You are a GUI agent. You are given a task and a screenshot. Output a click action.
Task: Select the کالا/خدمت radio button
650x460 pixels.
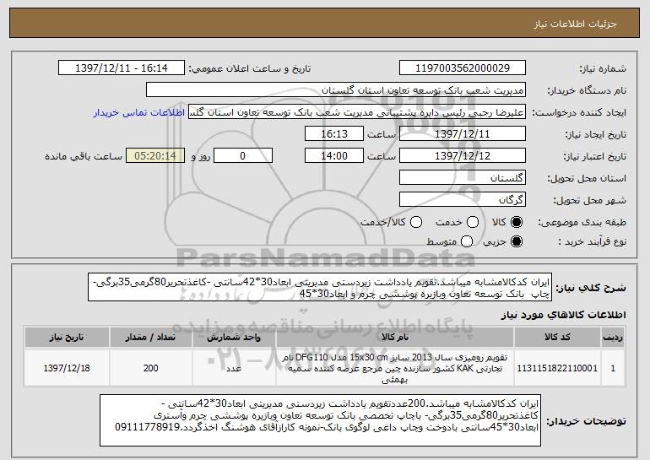(x=416, y=222)
